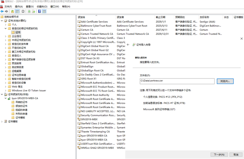Expand the 个人 tree node
Screen dimensions: 244x159
pos(5,25)
